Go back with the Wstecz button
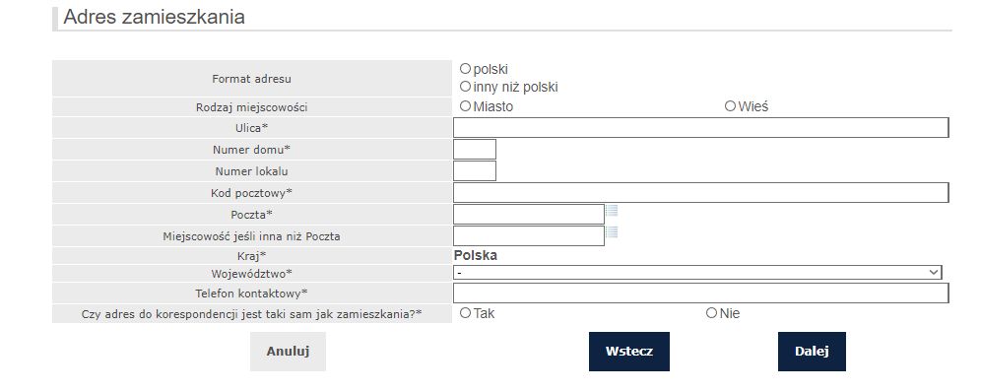Viewport: 981px width, 391px height. pos(628,352)
